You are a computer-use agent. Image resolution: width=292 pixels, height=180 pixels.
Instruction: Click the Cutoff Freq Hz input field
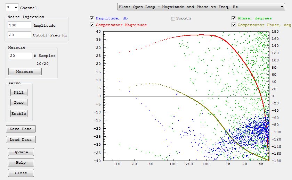(19, 35)
